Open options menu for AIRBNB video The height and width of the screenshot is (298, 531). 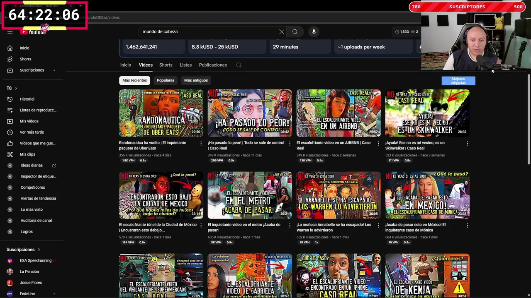[x=378, y=144]
